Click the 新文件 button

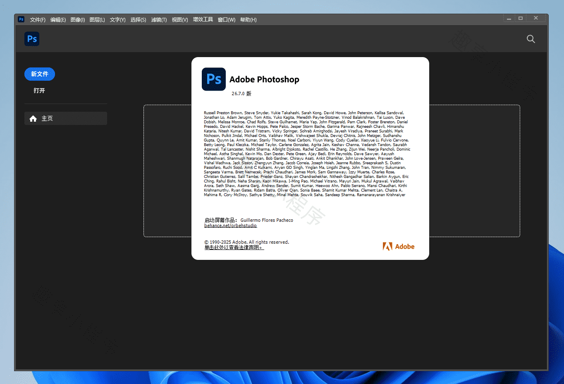pos(40,74)
